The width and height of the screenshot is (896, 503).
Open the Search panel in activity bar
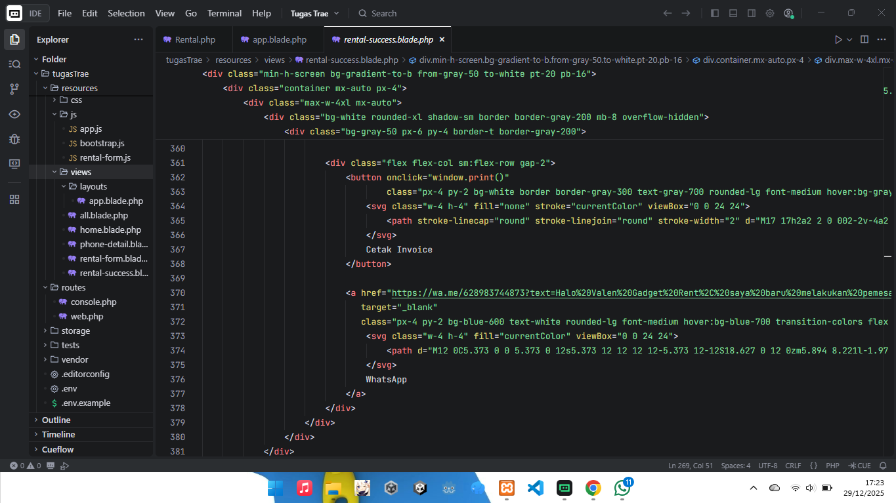point(14,64)
